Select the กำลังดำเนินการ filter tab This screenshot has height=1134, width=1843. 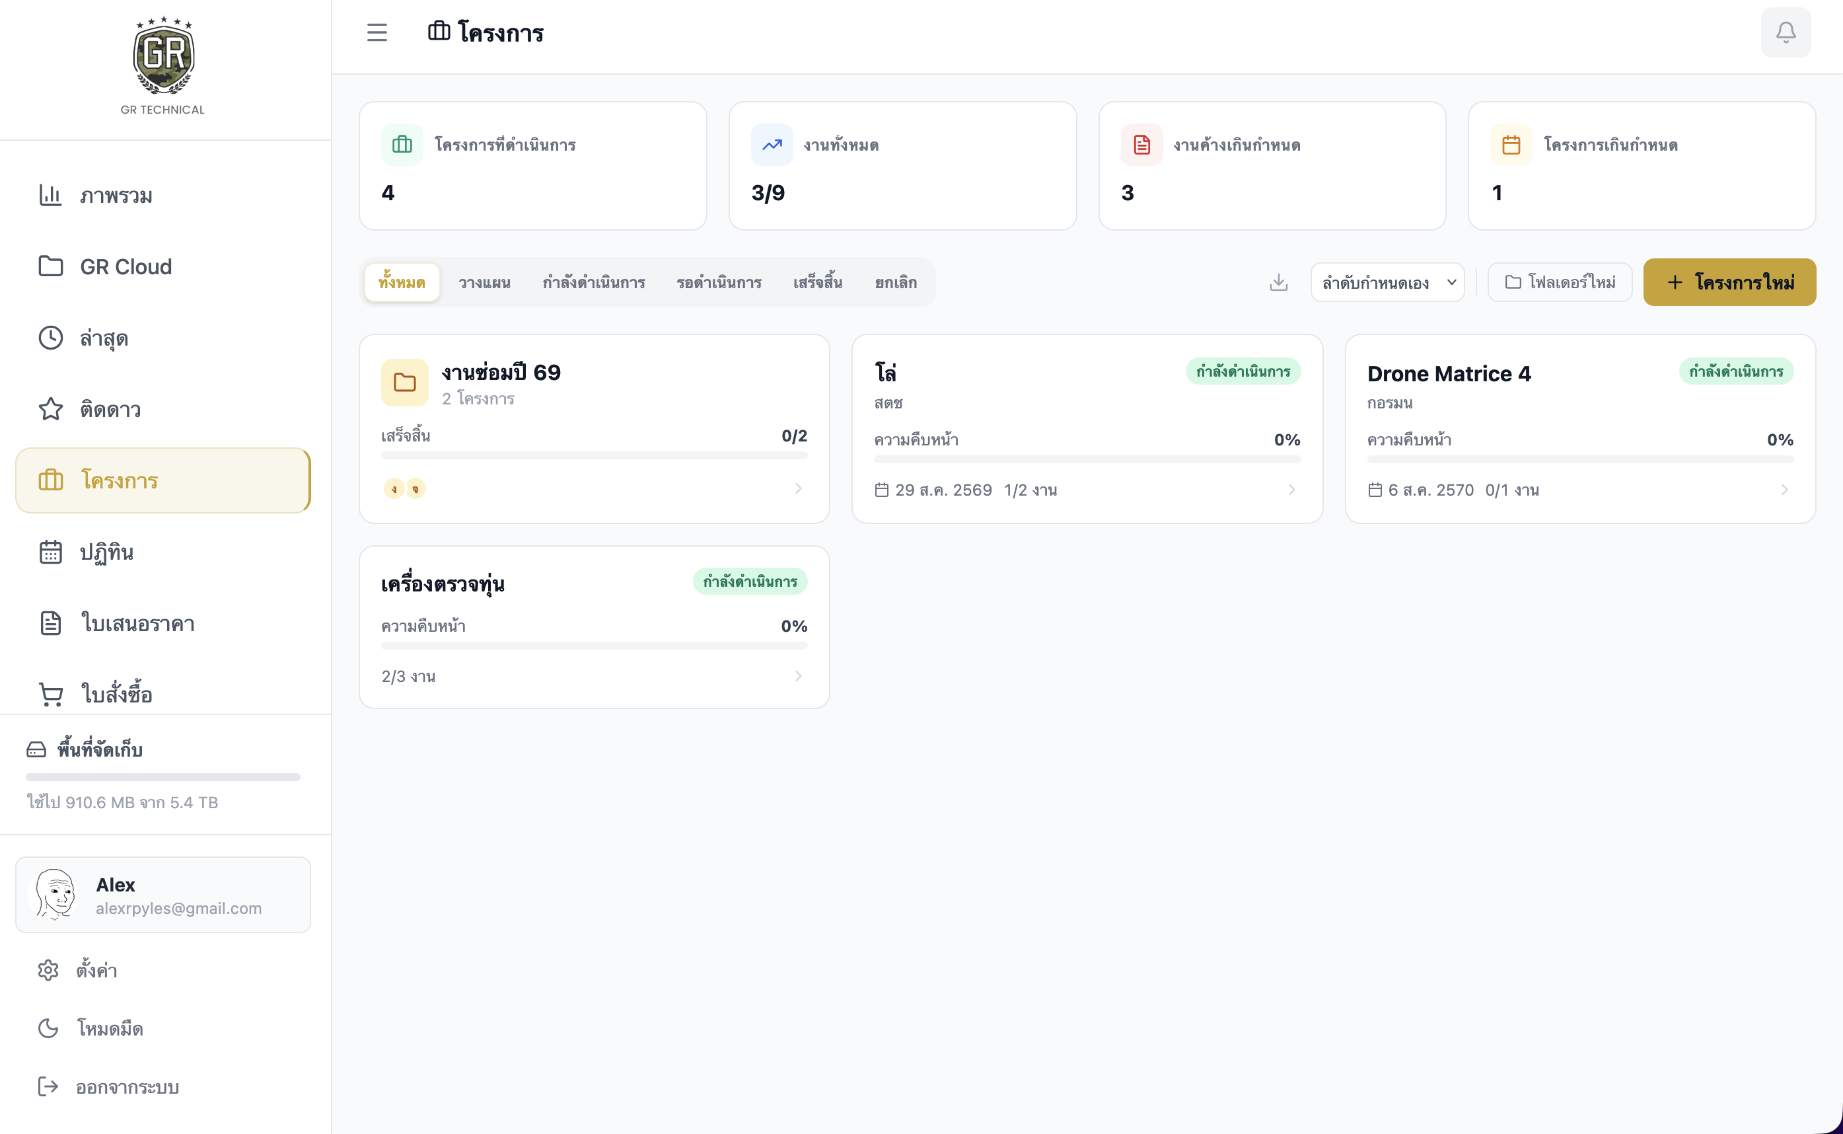pos(594,282)
